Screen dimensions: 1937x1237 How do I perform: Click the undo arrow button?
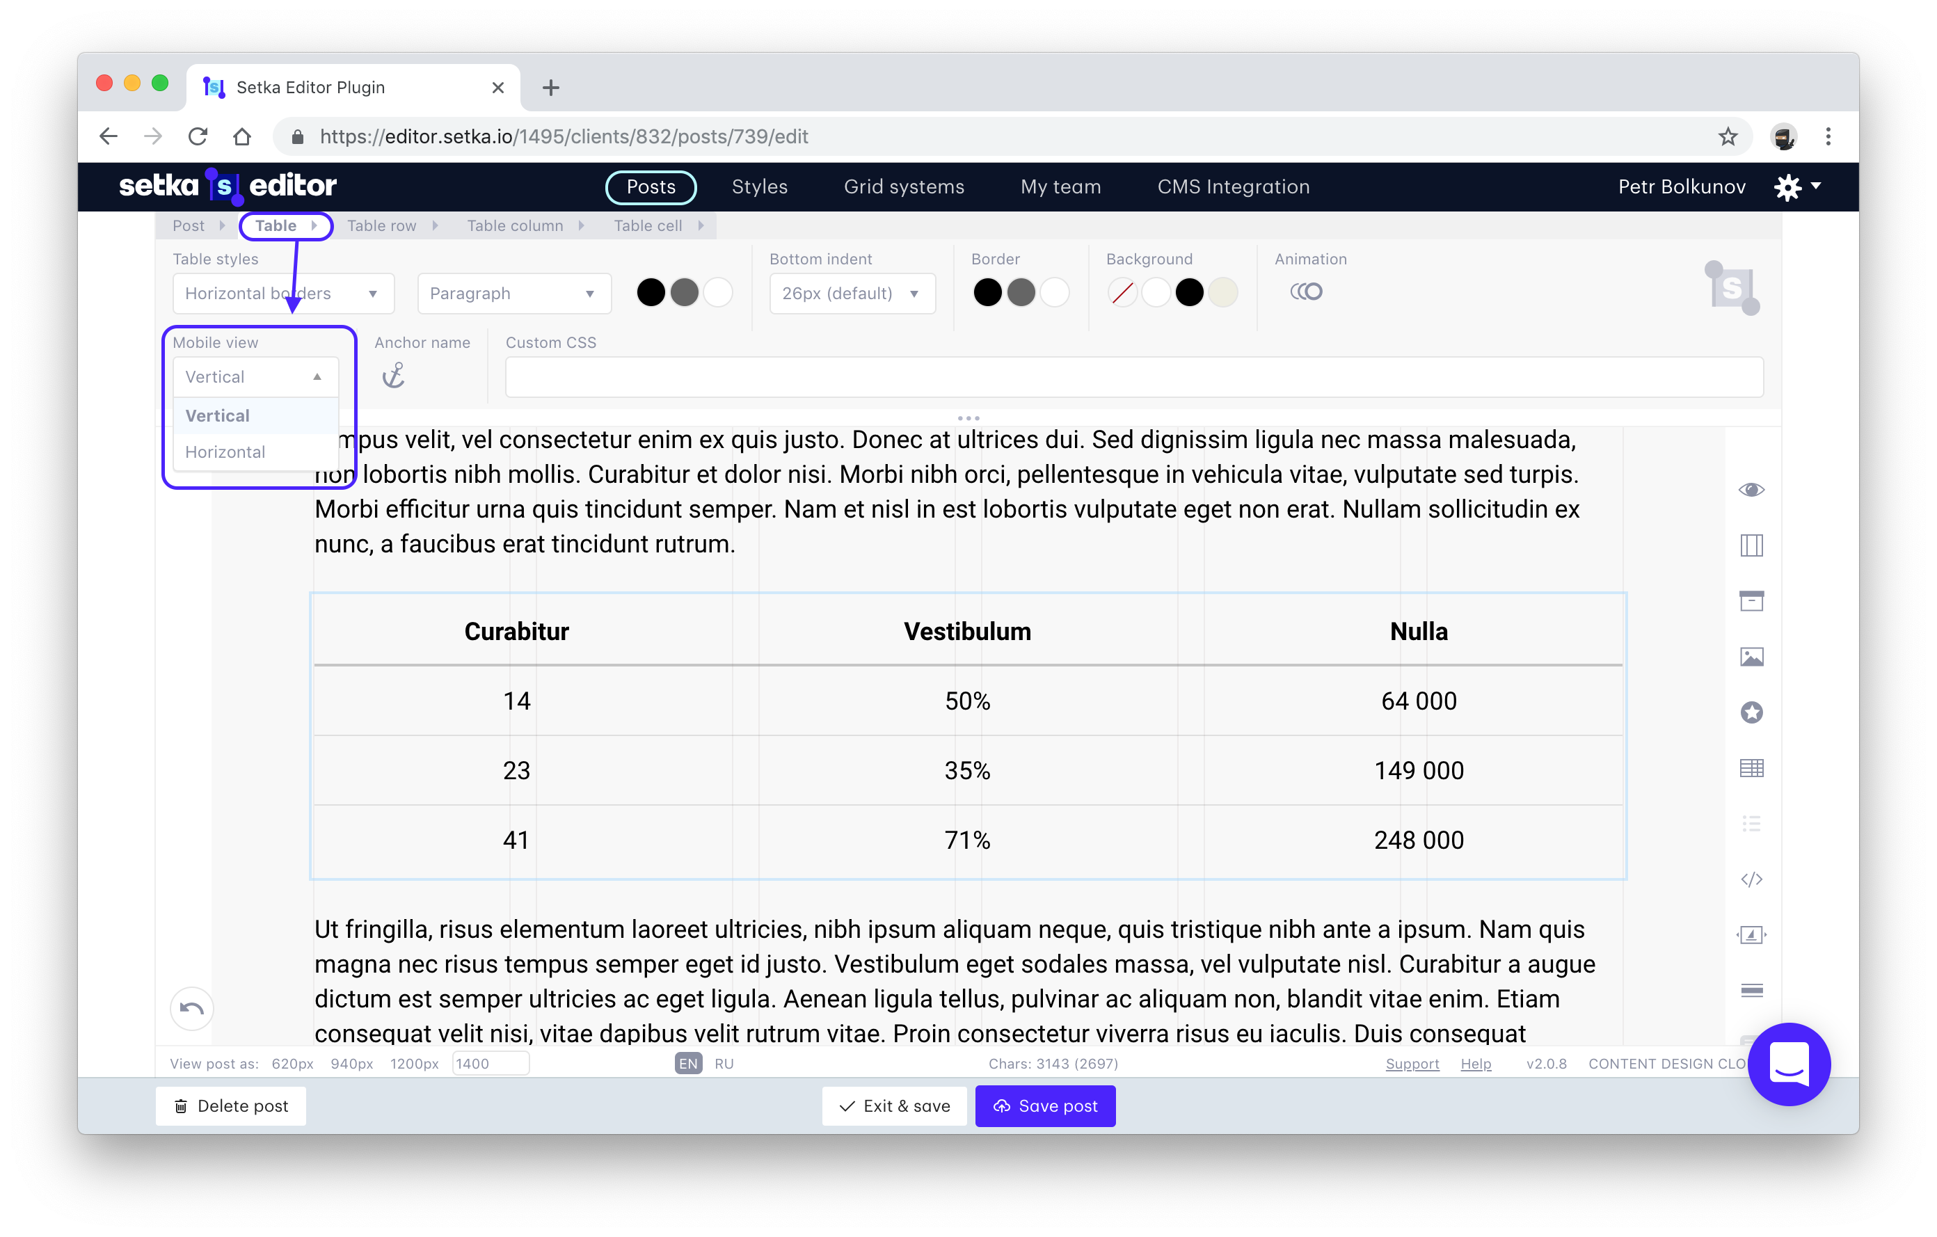[x=191, y=1008]
